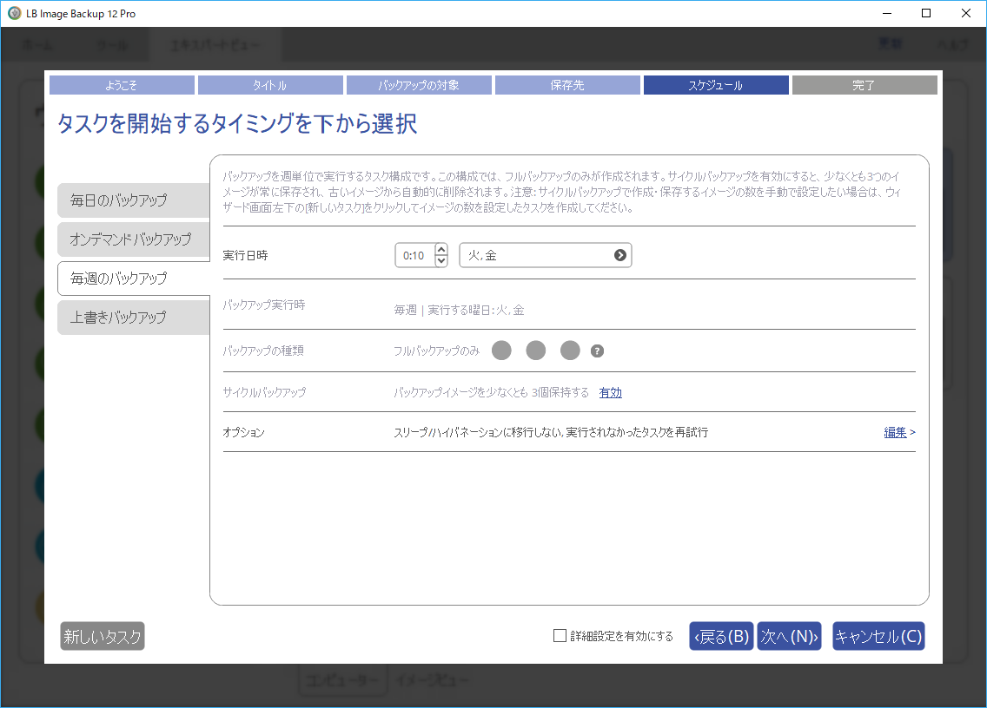Viewport: 987px width, 708px height.
Task: Select the 毎週のバックアップ tab
Action: tap(133, 279)
